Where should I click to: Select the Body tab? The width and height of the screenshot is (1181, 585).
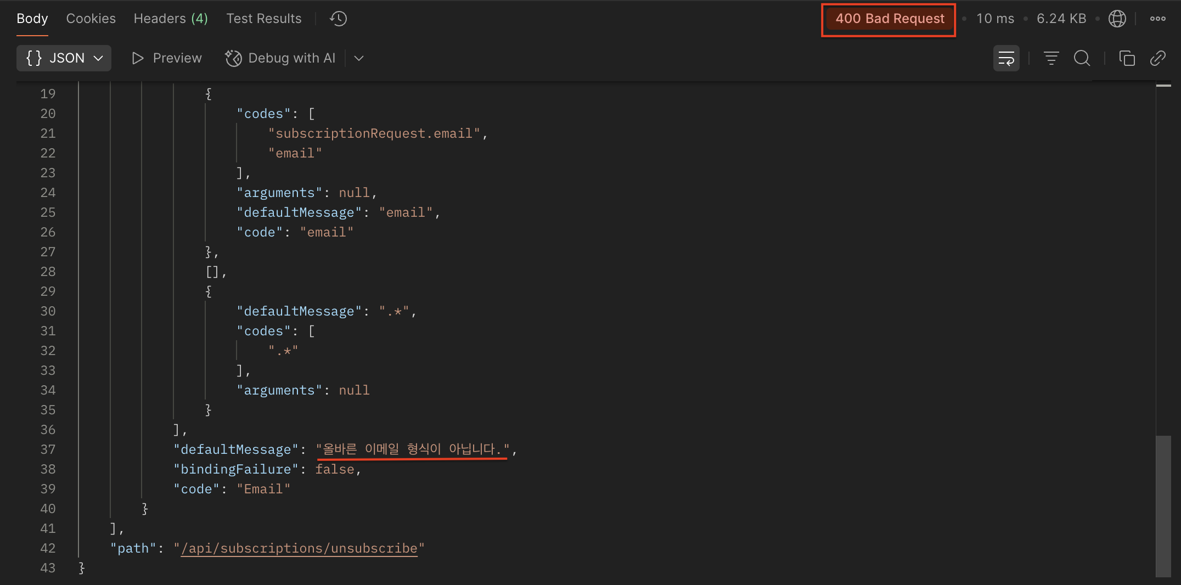32,19
